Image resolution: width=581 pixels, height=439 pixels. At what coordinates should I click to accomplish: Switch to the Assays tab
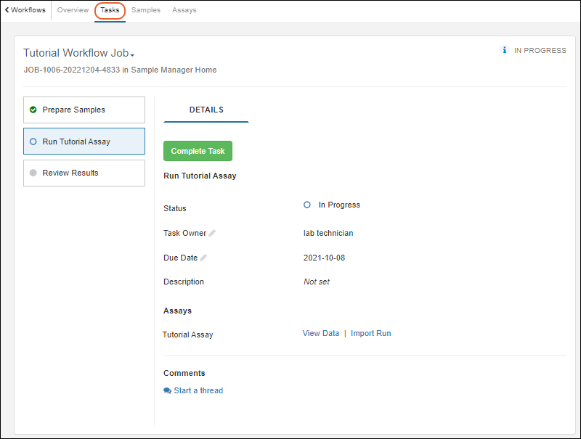(x=184, y=10)
